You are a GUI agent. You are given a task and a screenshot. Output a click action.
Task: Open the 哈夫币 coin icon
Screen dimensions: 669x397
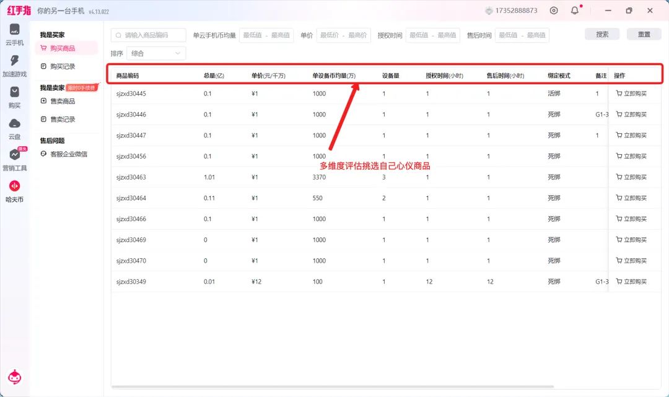[x=14, y=186]
